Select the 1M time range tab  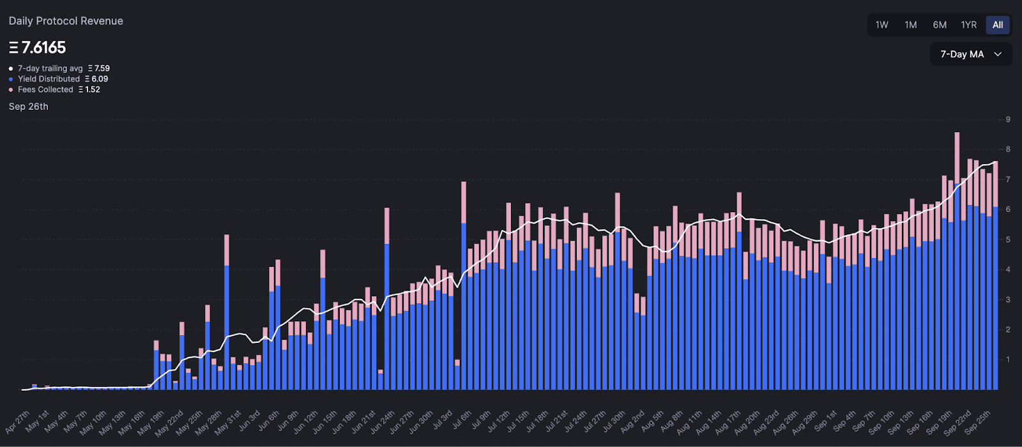[911, 25]
